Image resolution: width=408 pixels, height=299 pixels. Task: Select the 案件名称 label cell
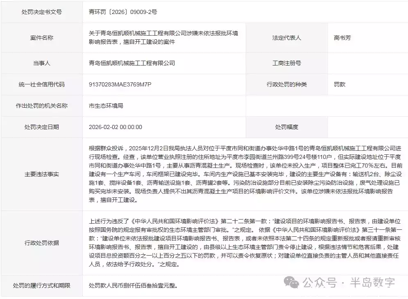(x=41, y=38)
